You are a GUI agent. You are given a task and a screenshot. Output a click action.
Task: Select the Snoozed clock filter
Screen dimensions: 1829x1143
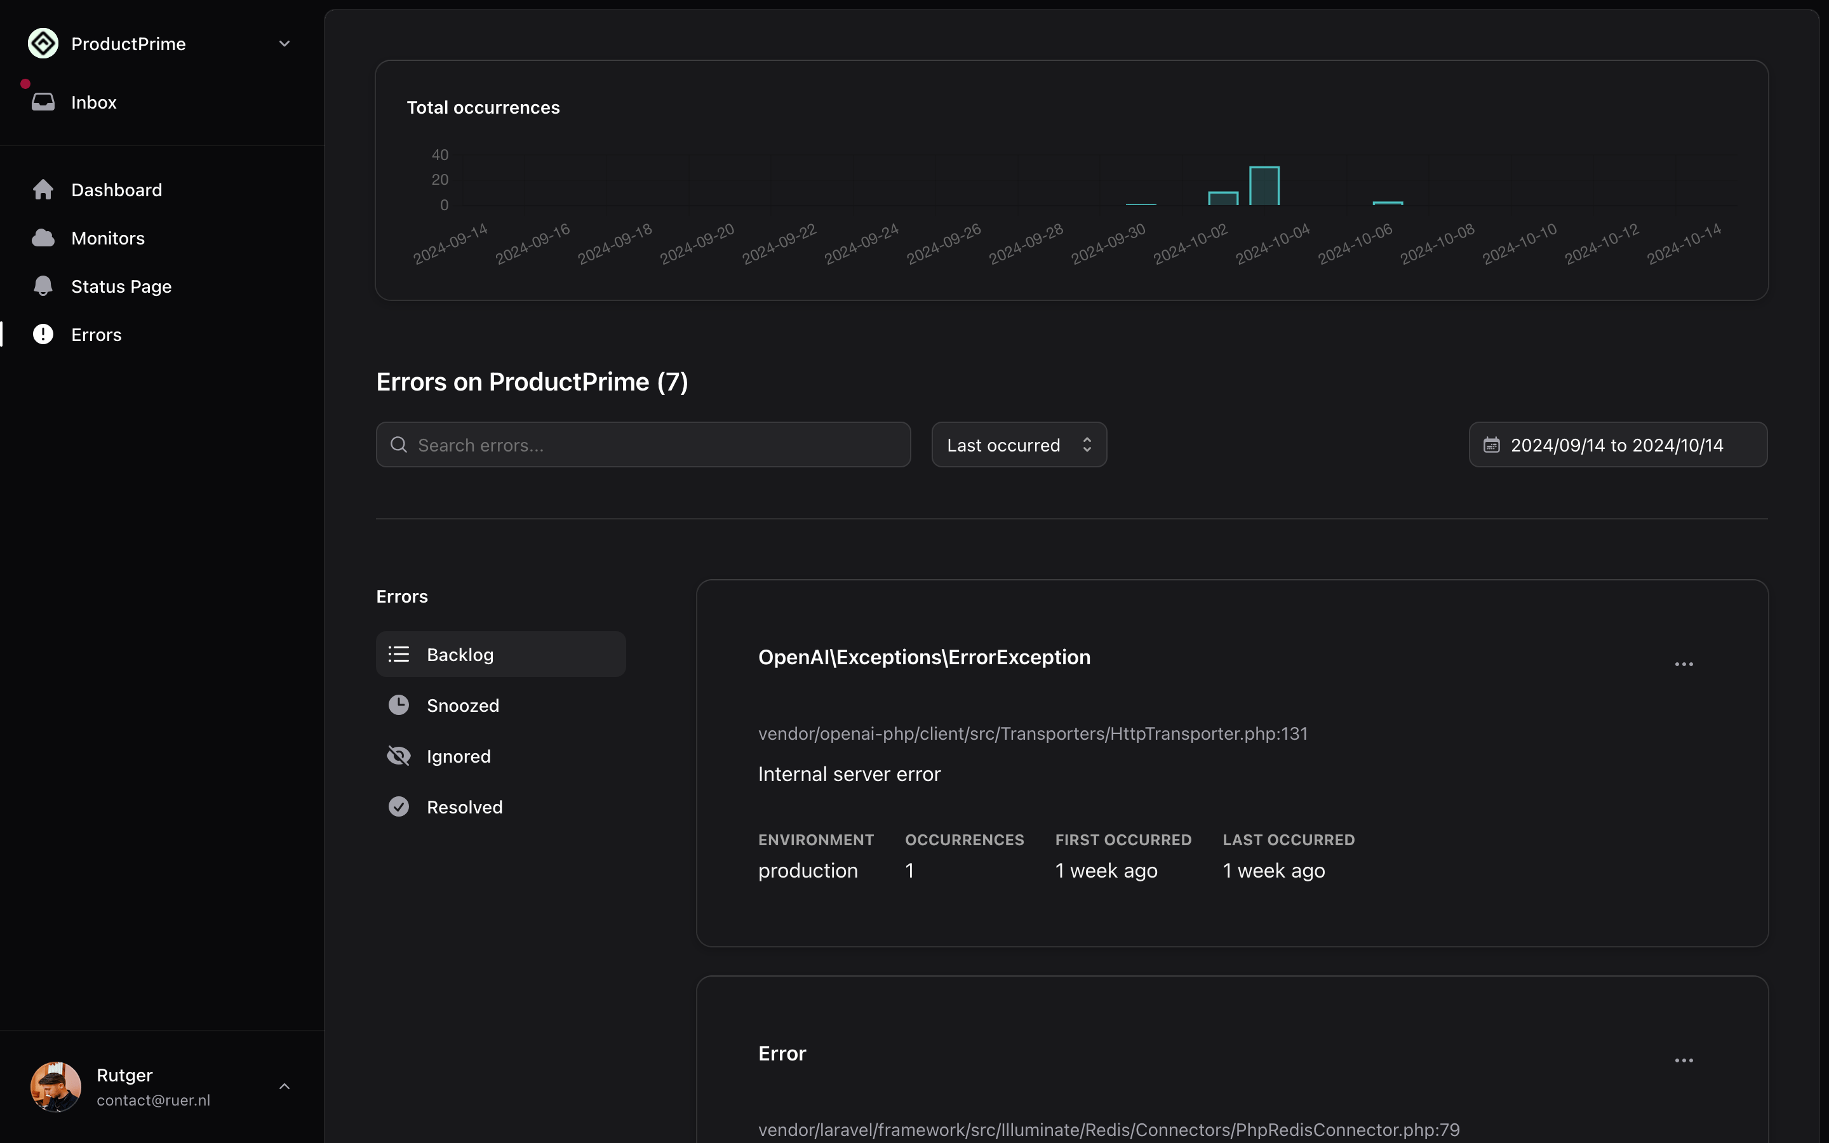(x=398, y=705)
